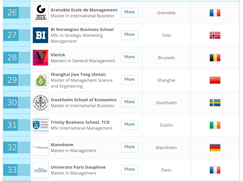The width and height of the screenshot is (243, 182).
Task: Expand More details for Mannheim
Action: coord(129,147)
